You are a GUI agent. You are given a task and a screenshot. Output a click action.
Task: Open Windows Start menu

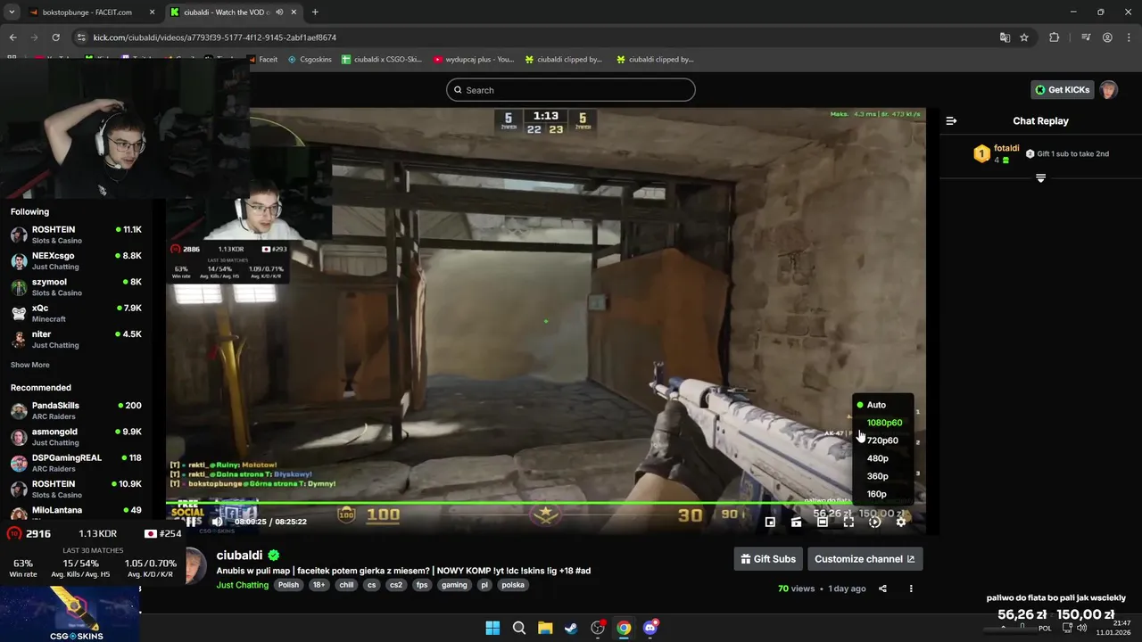[492, 628]
